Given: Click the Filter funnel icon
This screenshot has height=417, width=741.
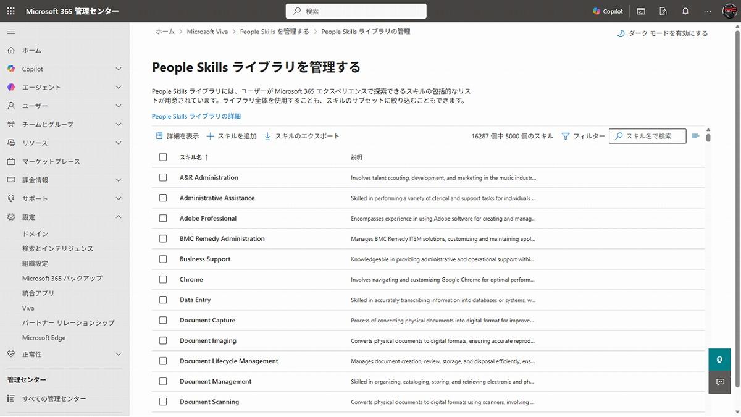Looking at the screenshot, I should tap(566, 136).
